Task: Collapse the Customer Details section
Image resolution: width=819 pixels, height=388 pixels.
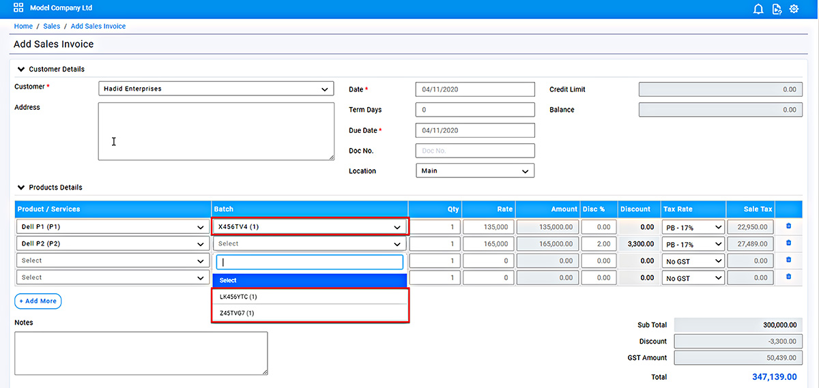Action: point(21,69)
